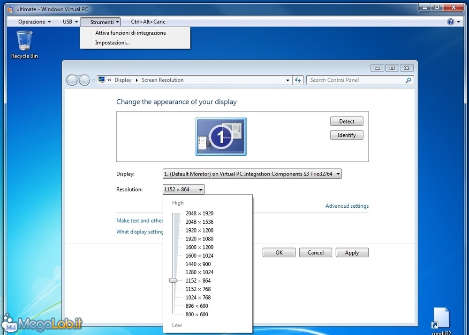The width and height of the screenshot is (469, 335).
Task: Click the search magnifier icon
Action: coord(408,80)
